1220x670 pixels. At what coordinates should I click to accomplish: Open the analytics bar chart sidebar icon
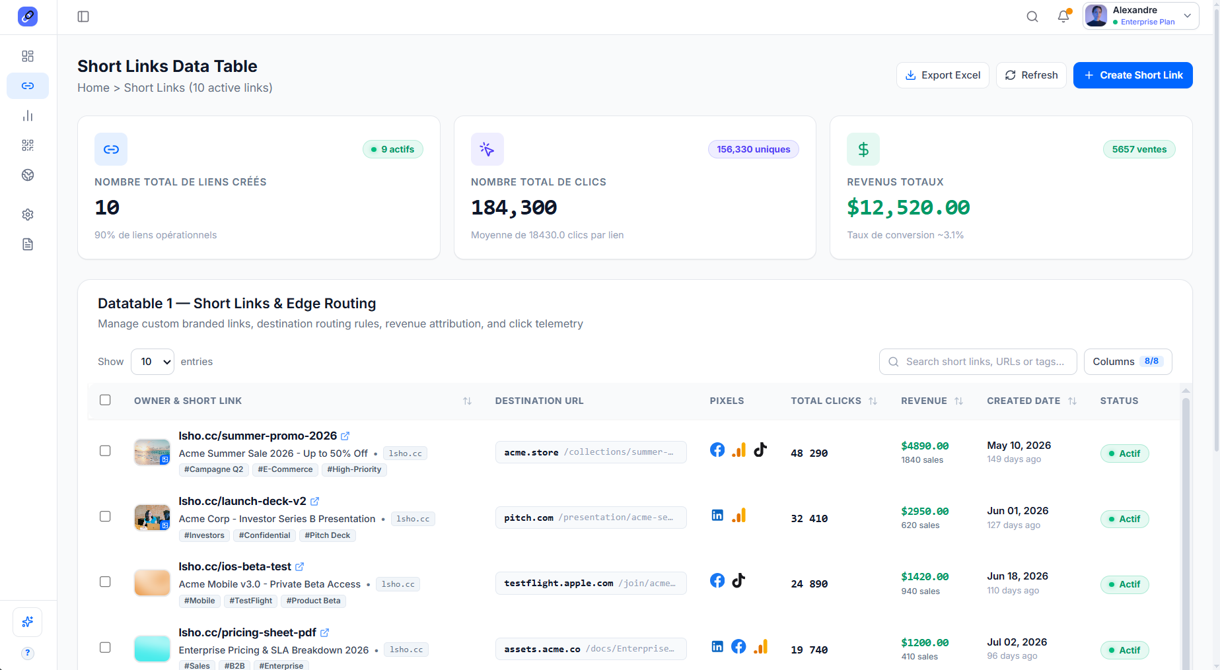pos(28,116)
